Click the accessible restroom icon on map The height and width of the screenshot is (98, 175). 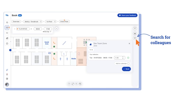[x=64, y=54]
